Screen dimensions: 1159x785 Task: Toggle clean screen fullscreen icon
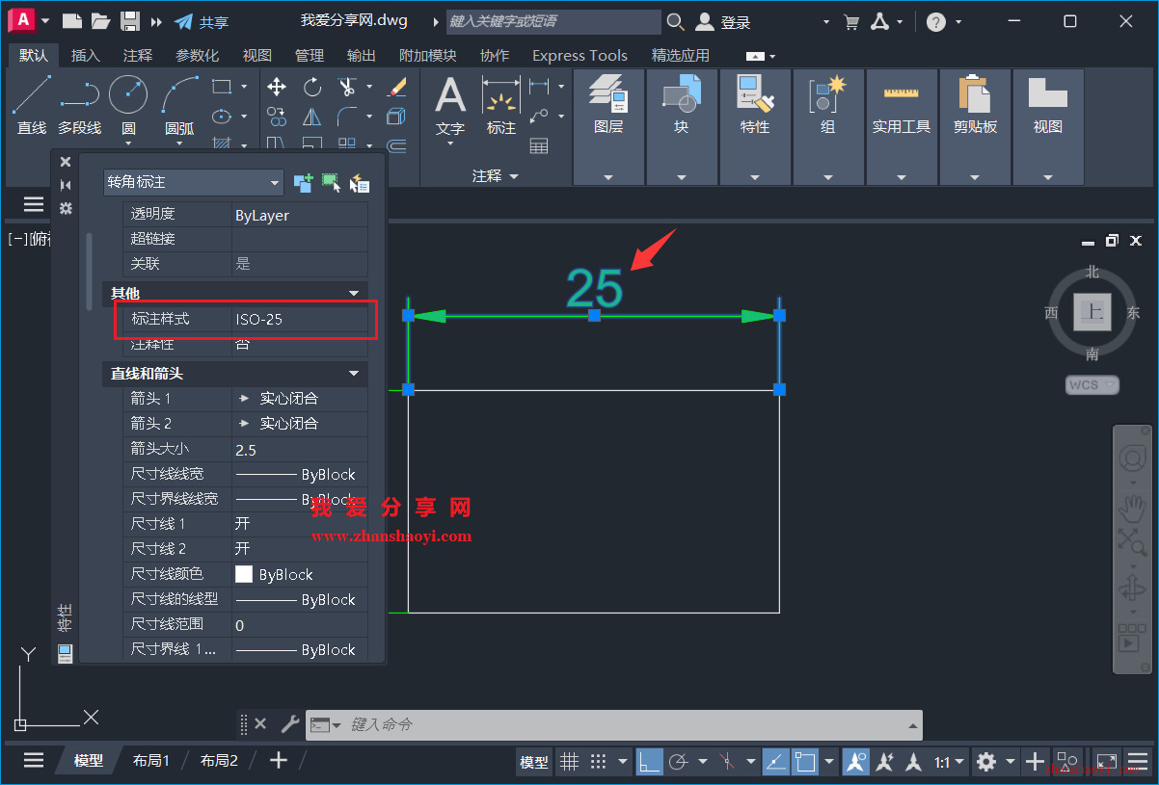[1107, 762]
